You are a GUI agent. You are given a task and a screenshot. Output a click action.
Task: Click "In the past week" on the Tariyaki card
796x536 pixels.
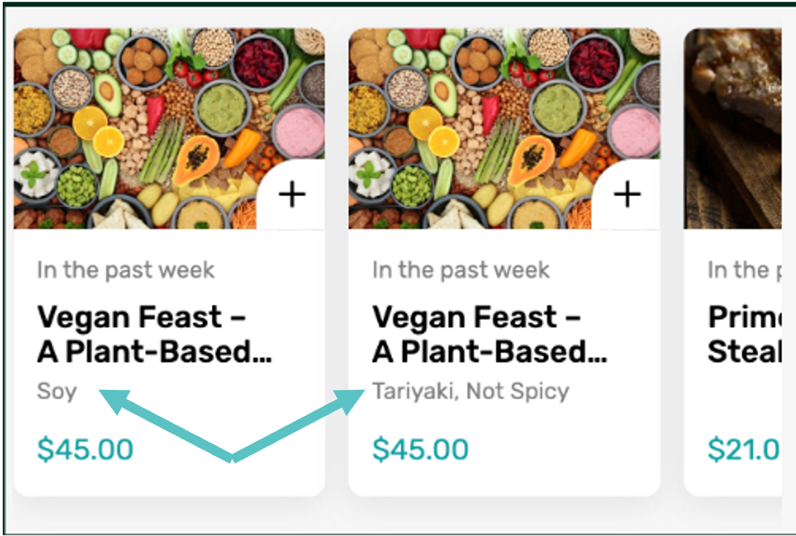tap(461, 270)
